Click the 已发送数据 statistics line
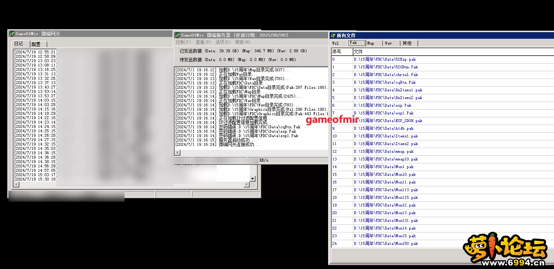Image resolution: width=554 pixels, height=269 pixels. (243, 51)
